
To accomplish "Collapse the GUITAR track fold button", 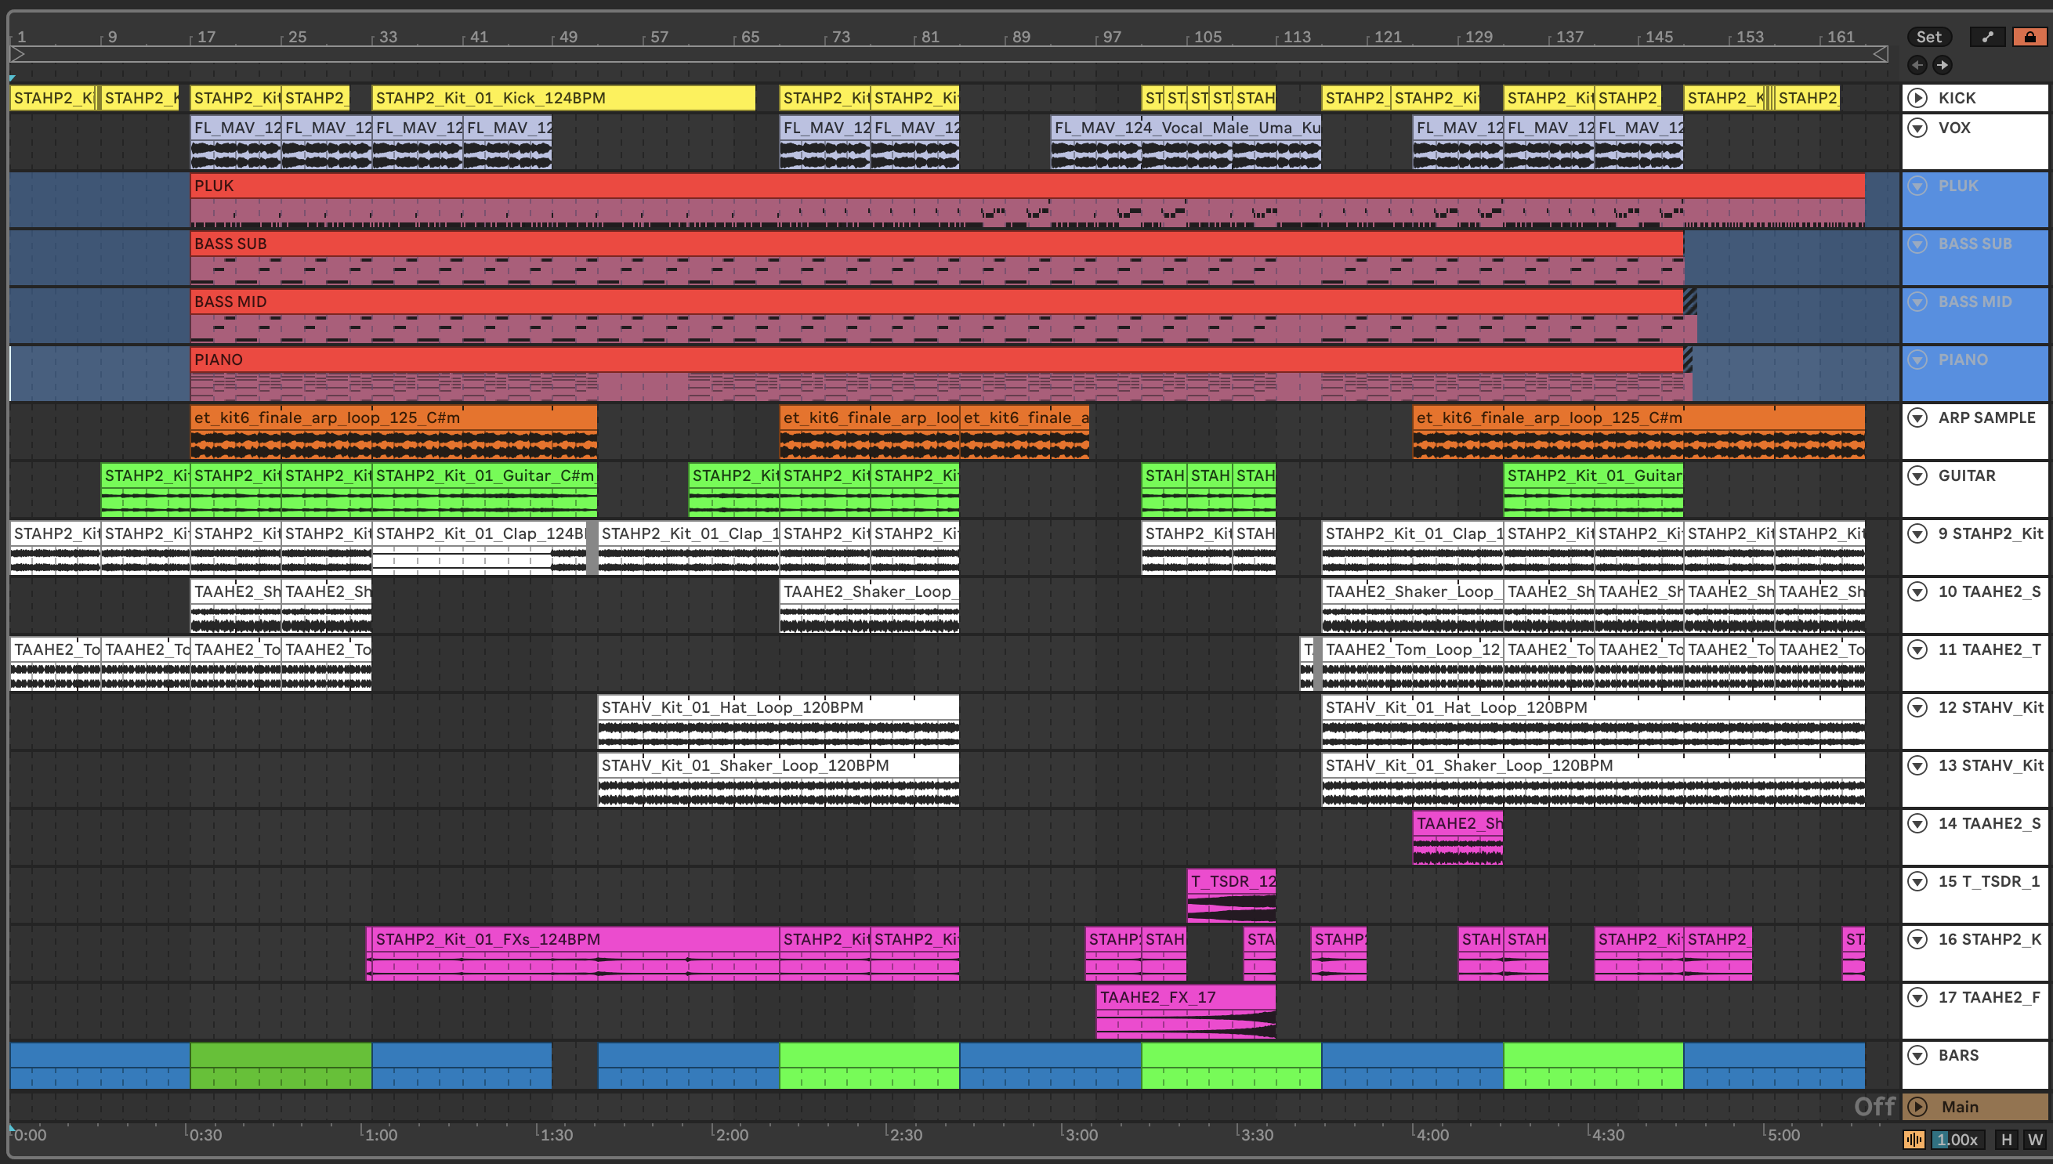I will pyautogui.click(x=1918, y=475).
